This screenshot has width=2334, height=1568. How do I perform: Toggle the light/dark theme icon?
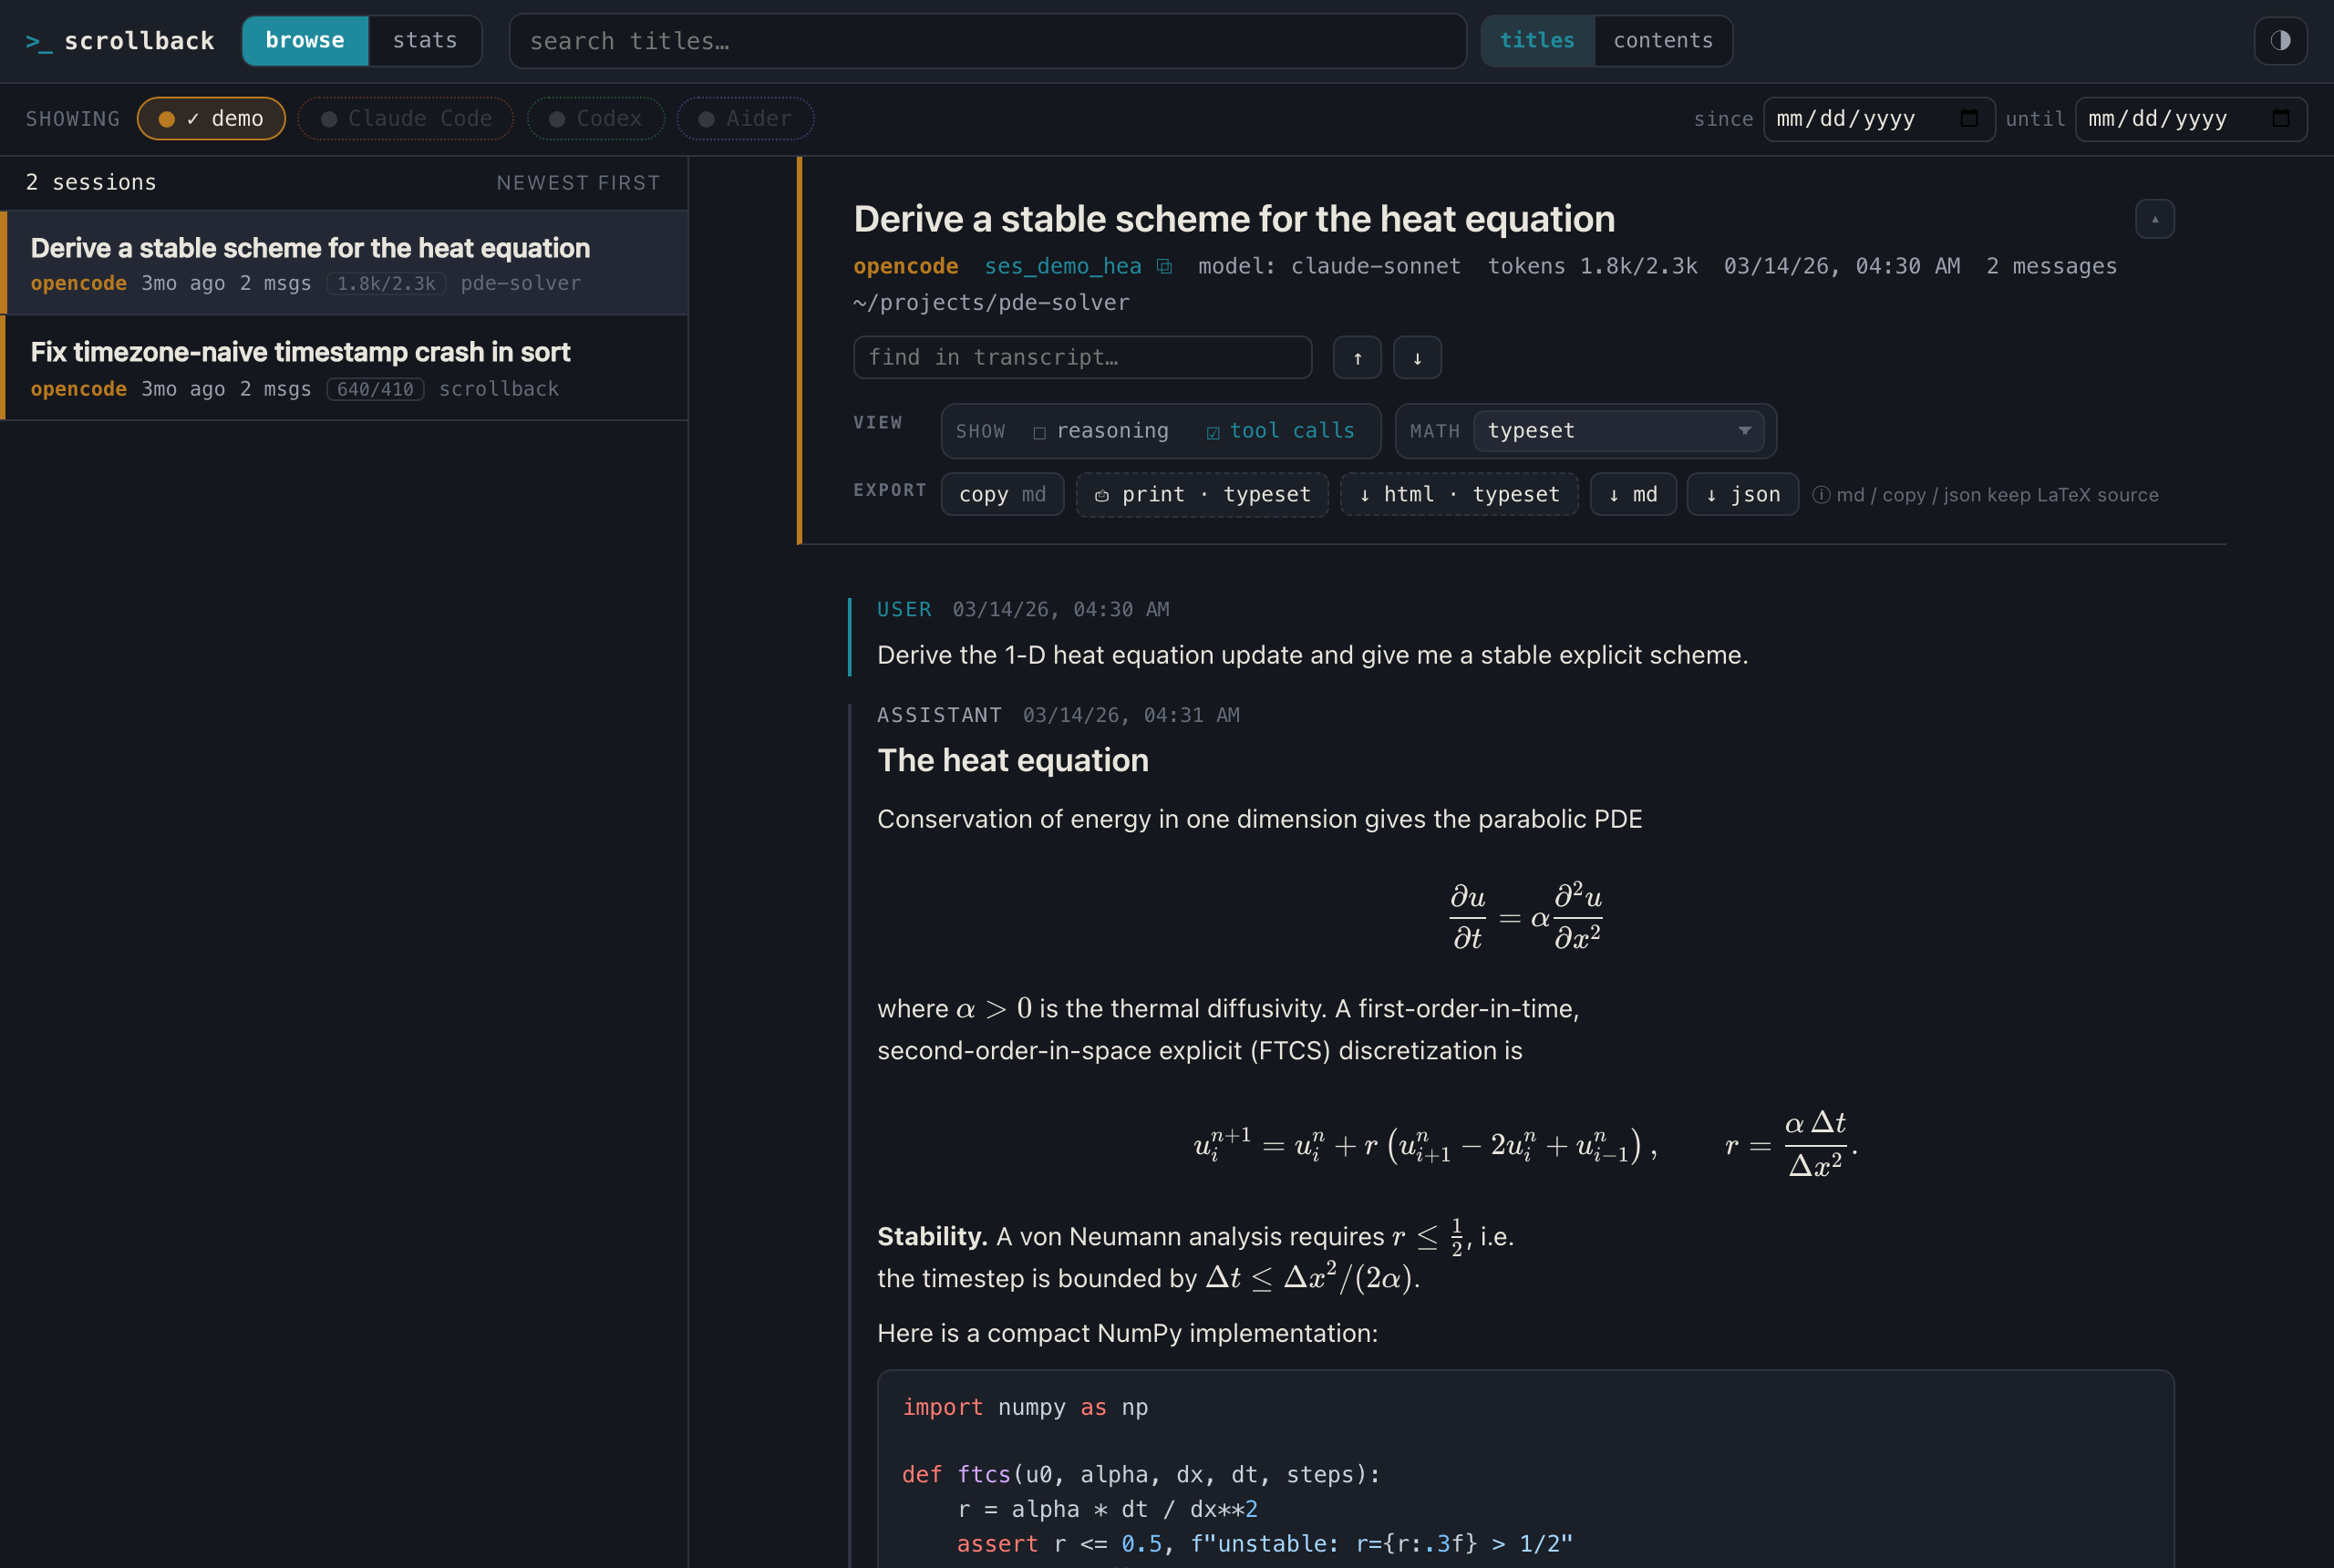2280,40
